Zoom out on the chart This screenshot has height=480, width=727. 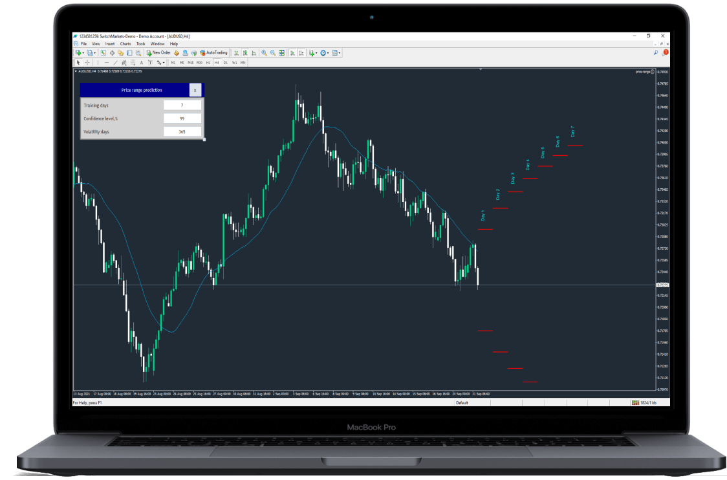pyautogui.click(x=273, y=53)
